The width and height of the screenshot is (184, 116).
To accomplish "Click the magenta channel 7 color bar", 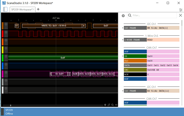I will tap(3, 74).
